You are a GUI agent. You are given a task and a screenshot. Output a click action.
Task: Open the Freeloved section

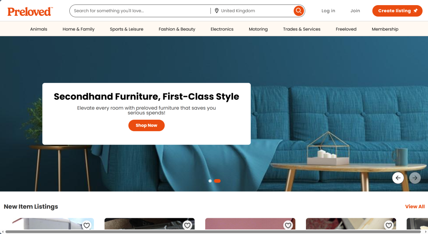point(346,29)
